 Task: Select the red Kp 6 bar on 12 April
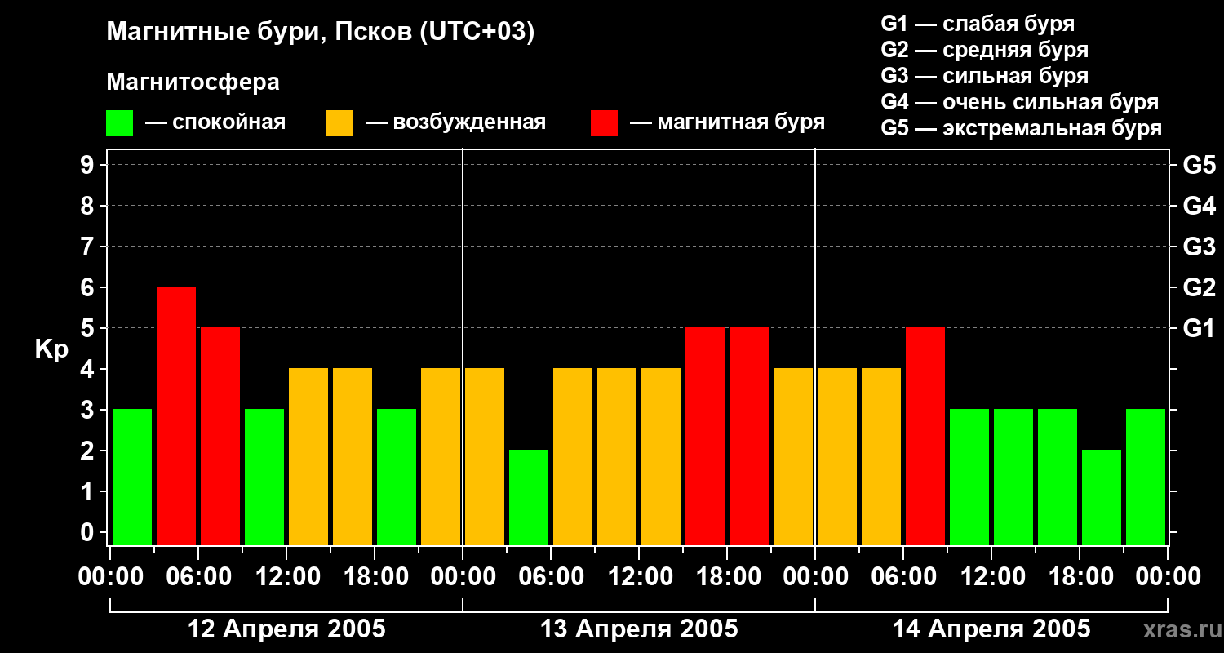coord(176,415)
